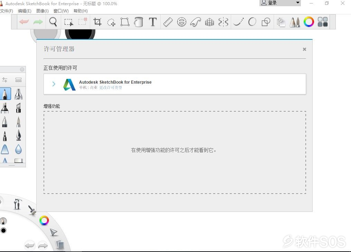The image size is (351, 252).
Task: Open Tools in the lagoon corner menu
Action: (x=18, y=204)
